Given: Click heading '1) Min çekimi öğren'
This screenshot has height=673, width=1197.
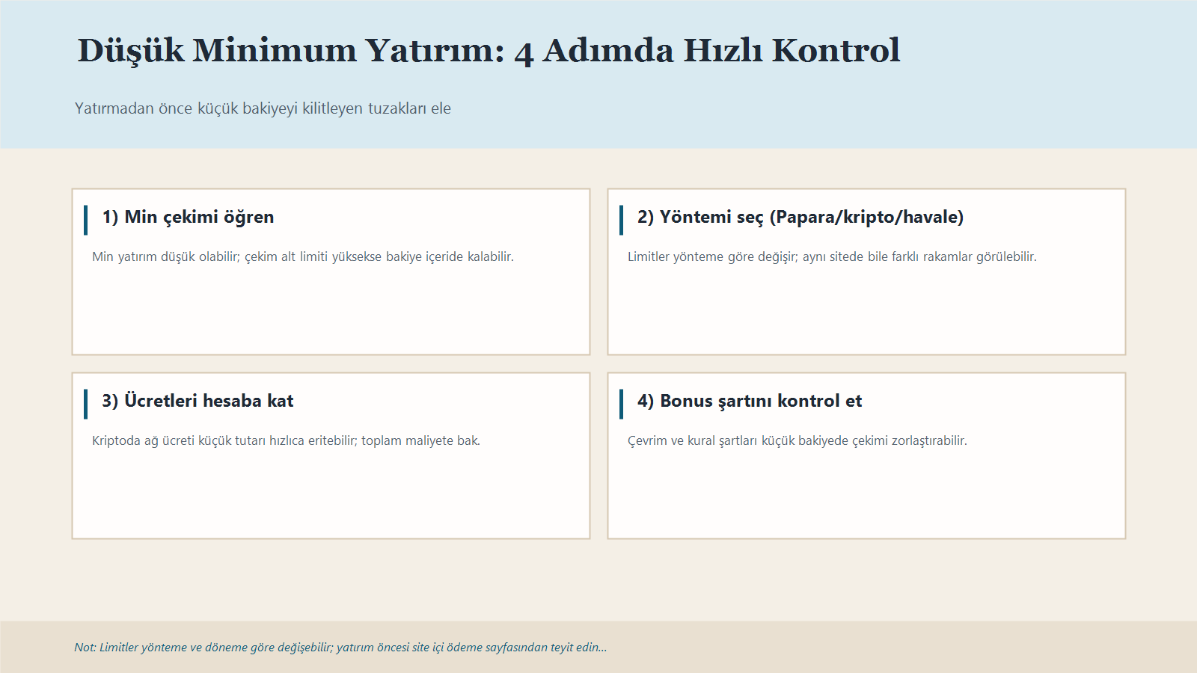Looking at the screenshot, I should (x=188, y=218).
